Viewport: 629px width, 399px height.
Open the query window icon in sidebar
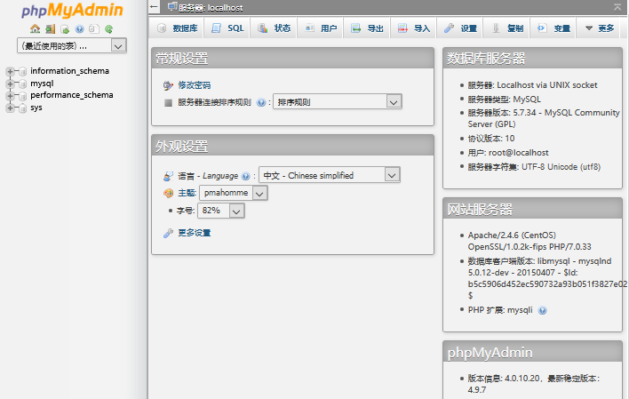[65, 29]
